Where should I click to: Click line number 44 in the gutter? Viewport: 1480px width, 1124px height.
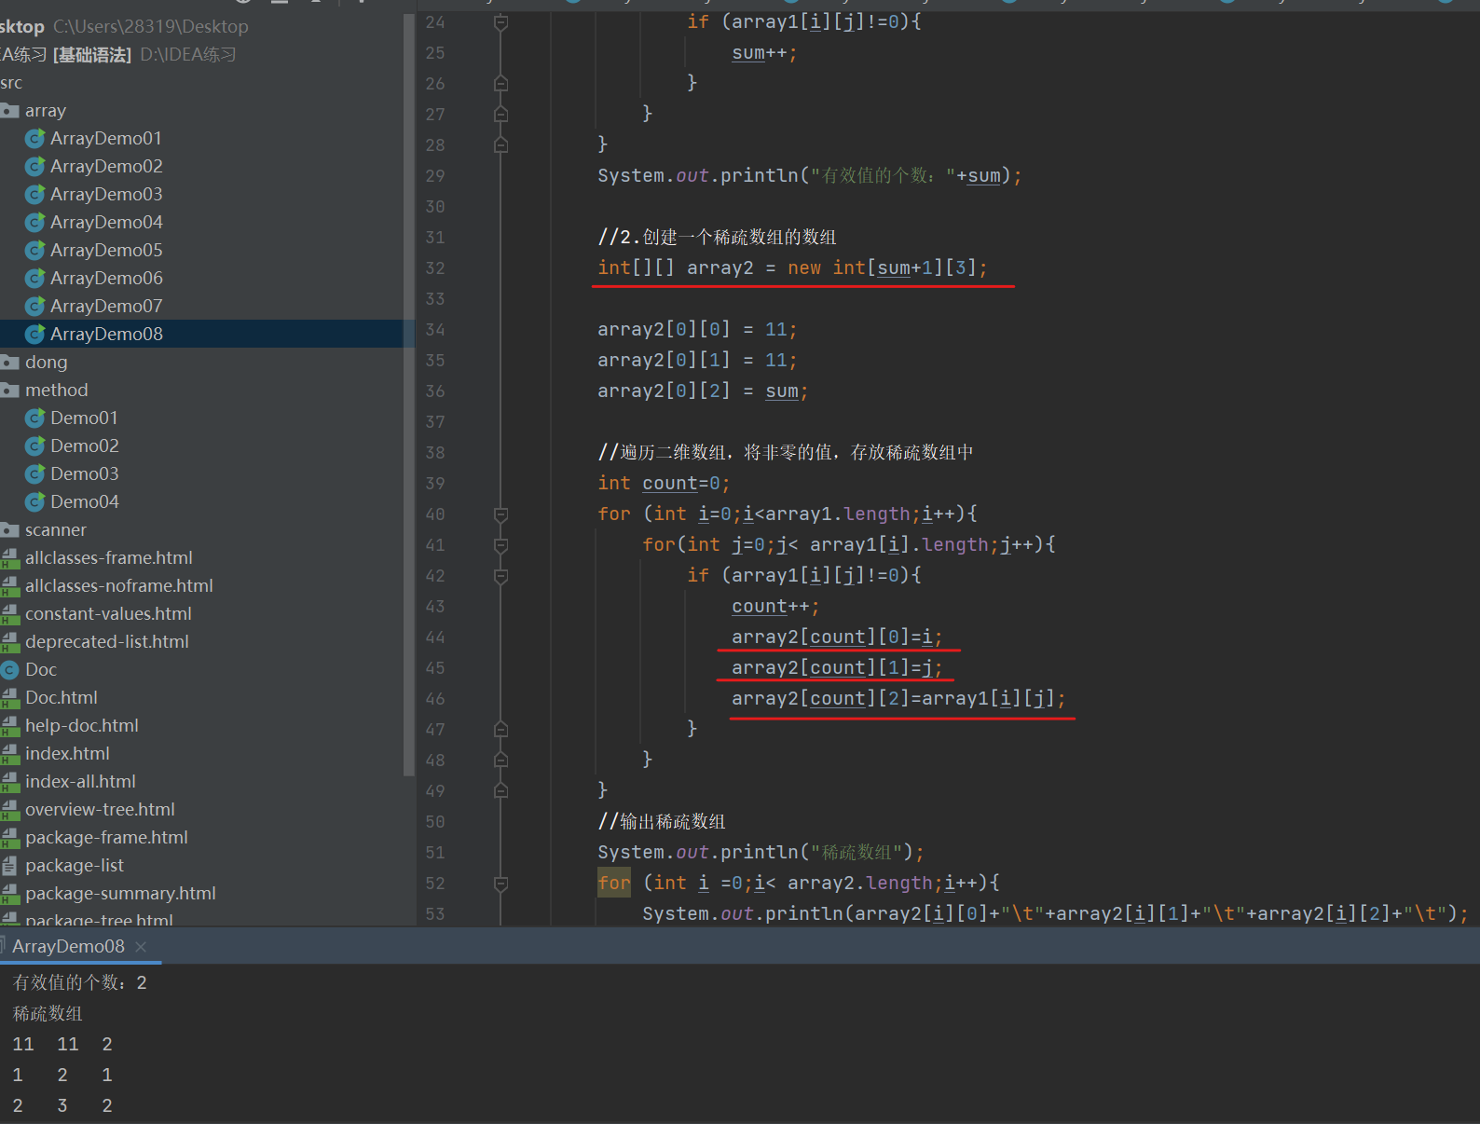point(435,637)
